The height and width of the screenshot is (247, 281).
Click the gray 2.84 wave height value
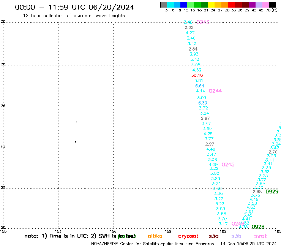point(193,49)
